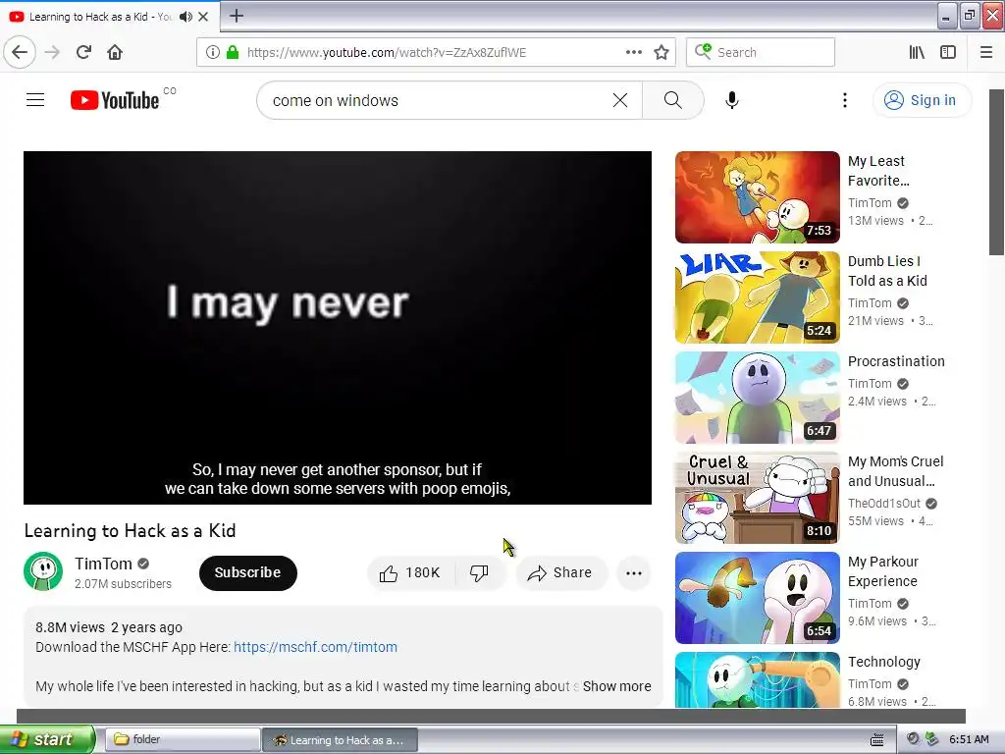Open TheOdd1sOut channel name
The image size is (1005, 754).
click(884, 504)
